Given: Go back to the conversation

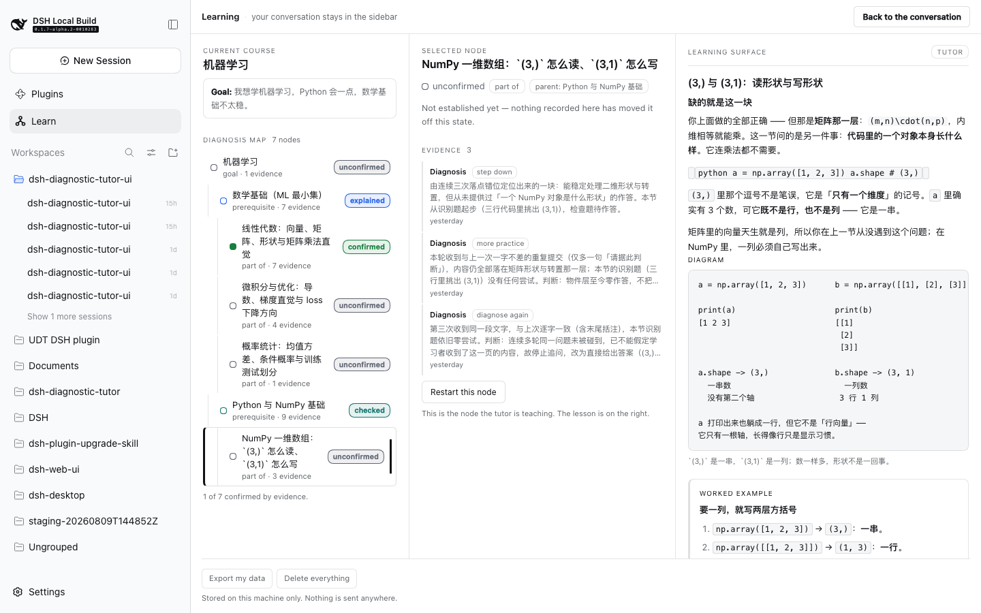Looking at the screenshot, I should (912, 17).
